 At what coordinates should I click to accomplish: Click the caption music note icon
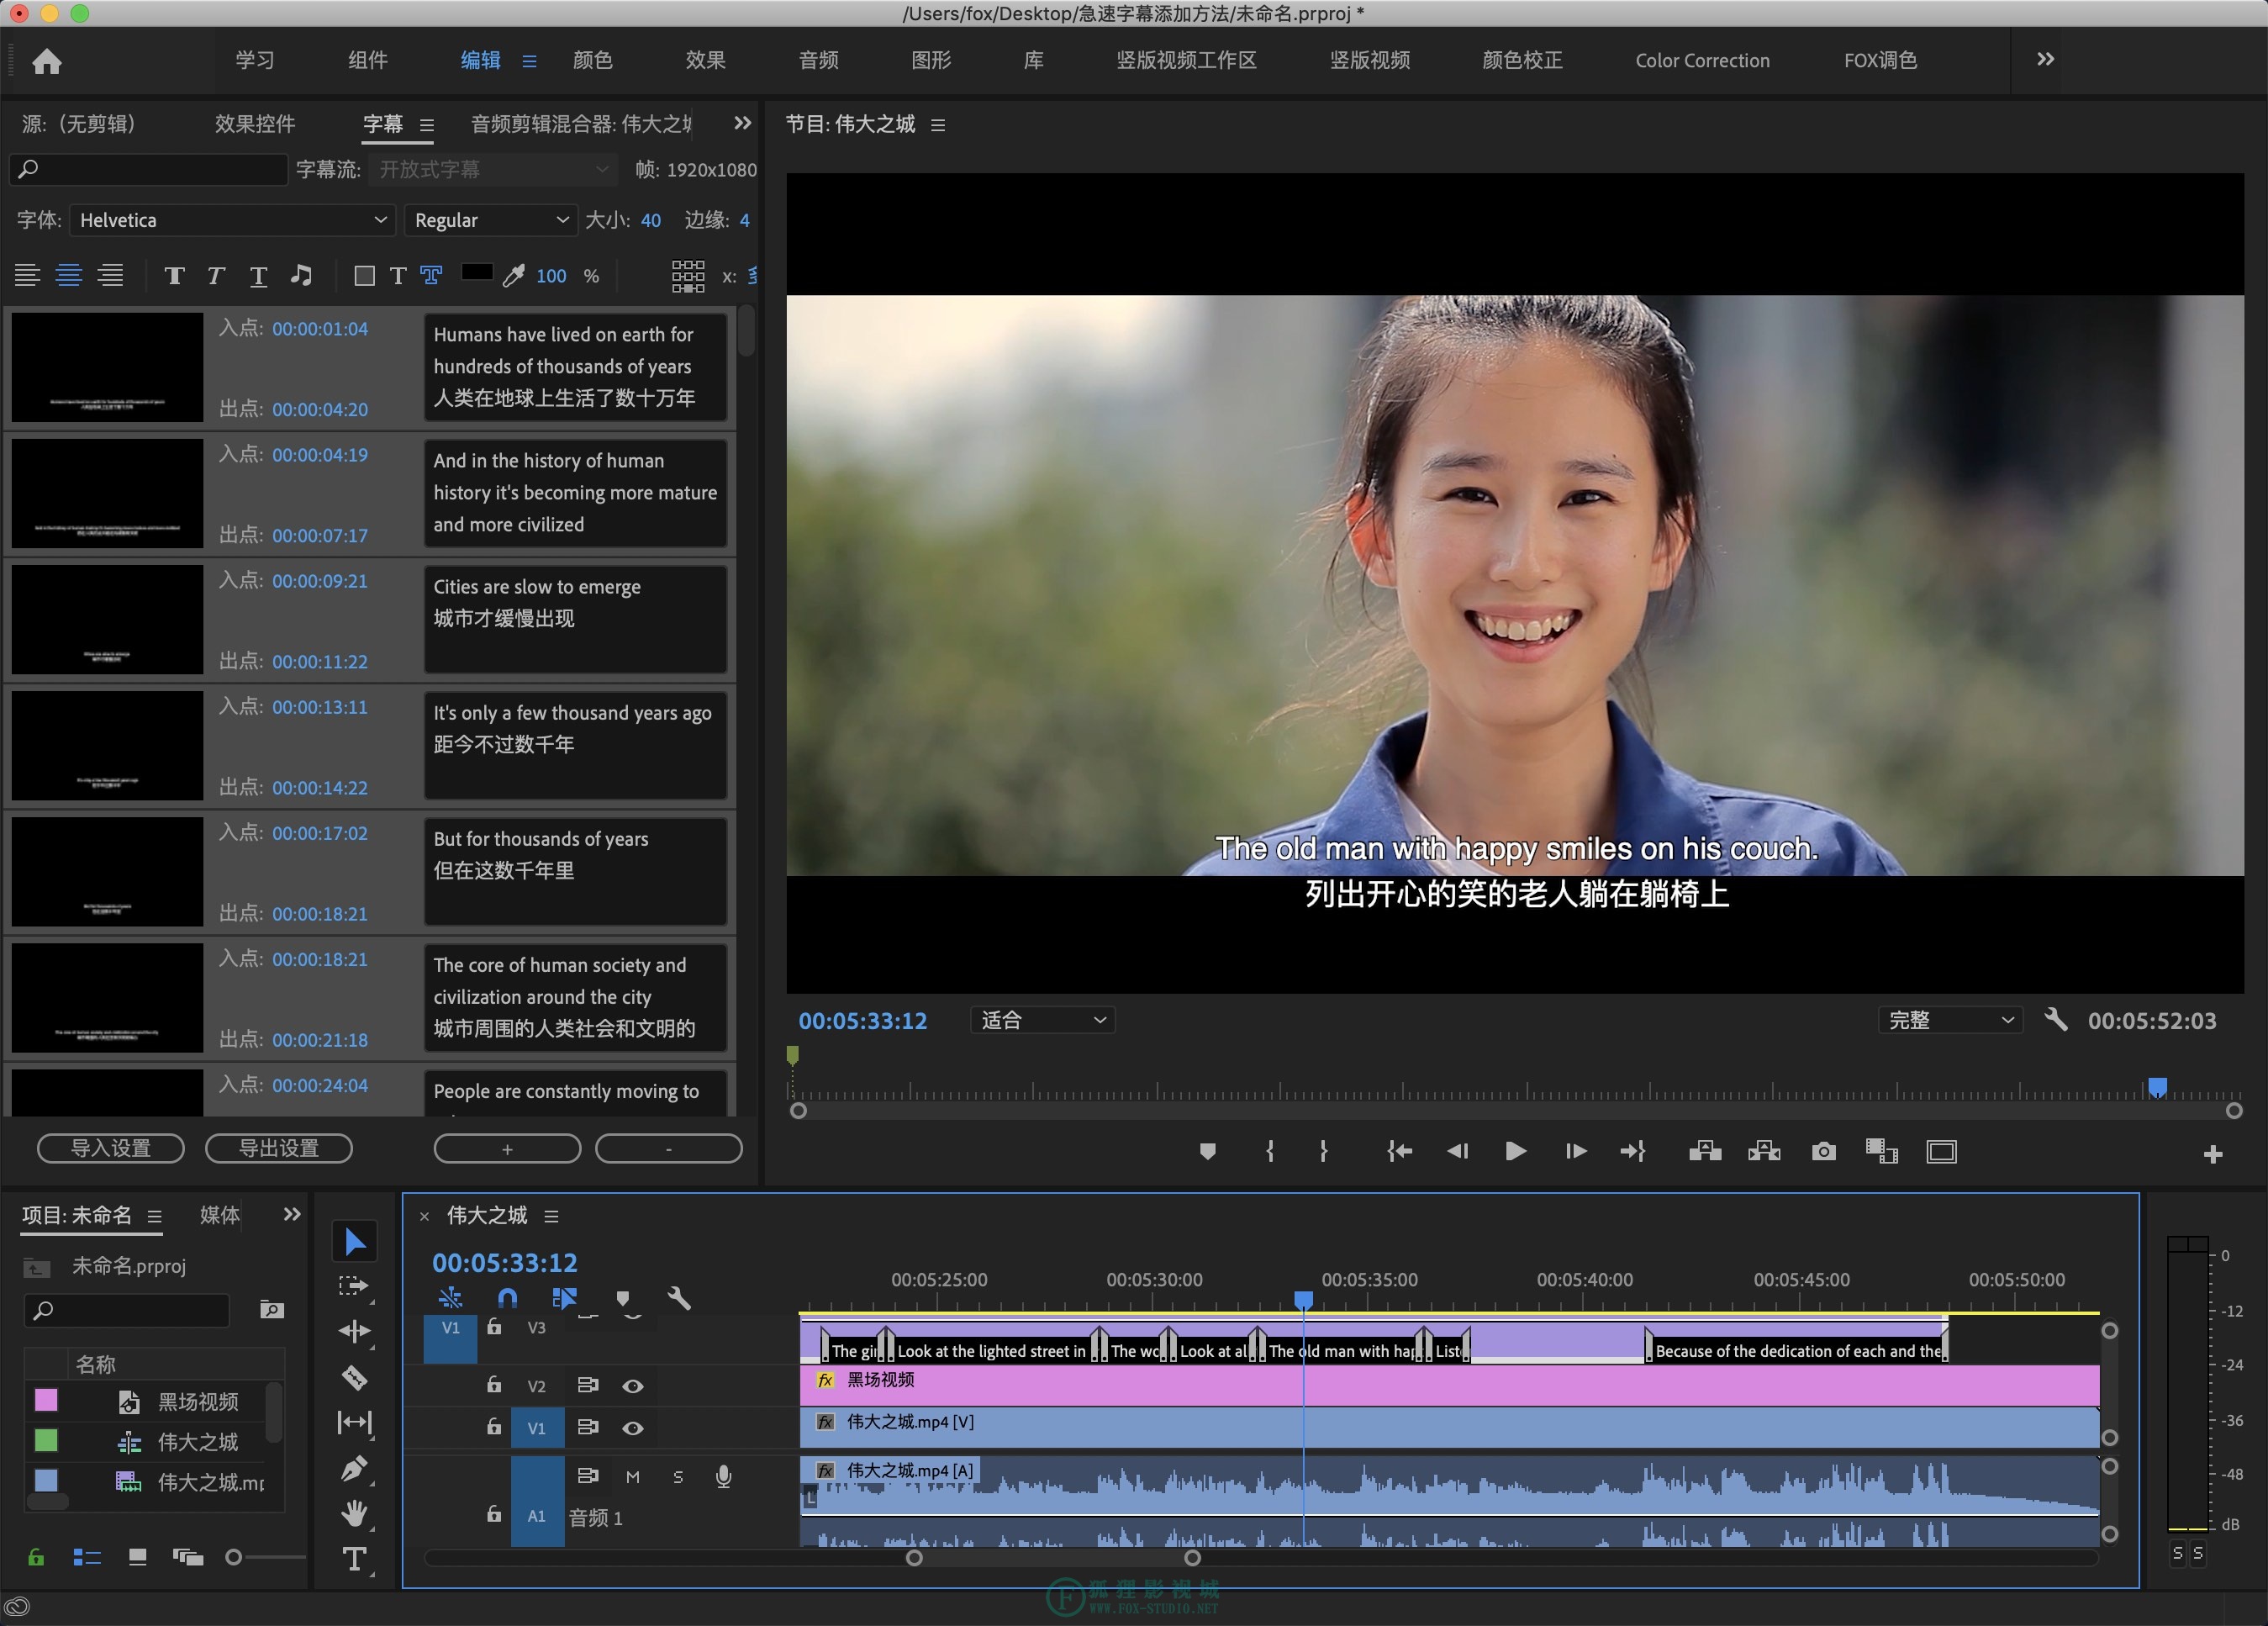pyautogui.click(x=301, y=276)
